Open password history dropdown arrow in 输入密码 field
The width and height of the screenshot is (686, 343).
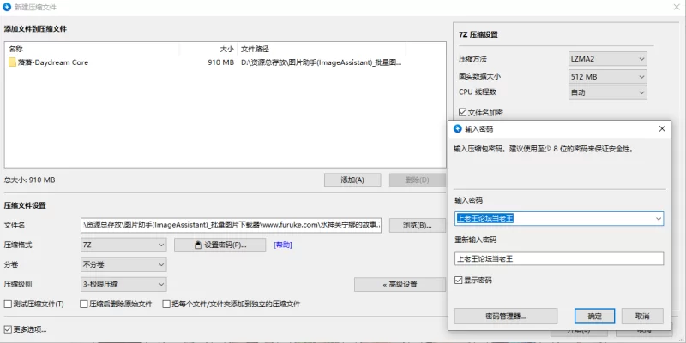point(657,219)
